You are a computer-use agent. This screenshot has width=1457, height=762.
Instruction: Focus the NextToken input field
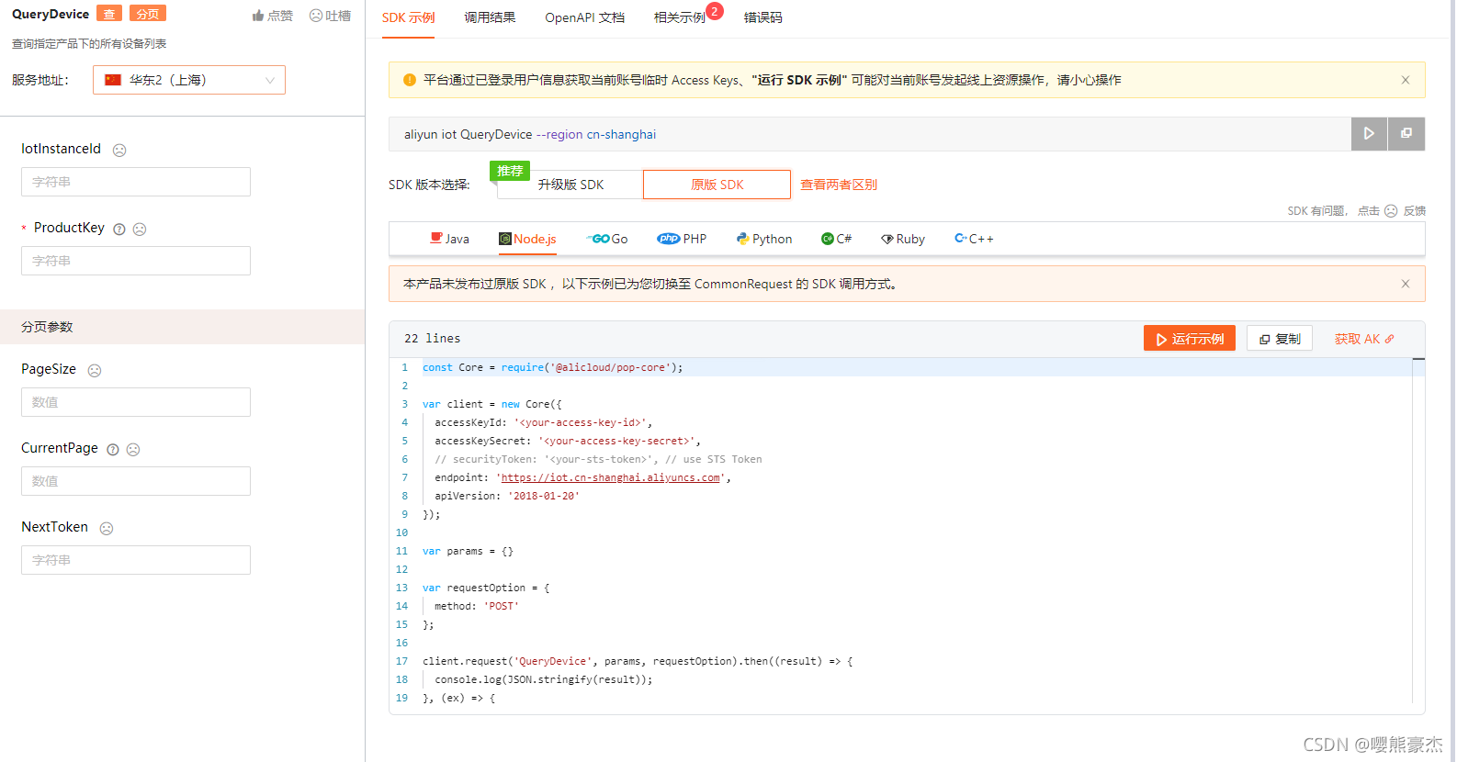136,560
